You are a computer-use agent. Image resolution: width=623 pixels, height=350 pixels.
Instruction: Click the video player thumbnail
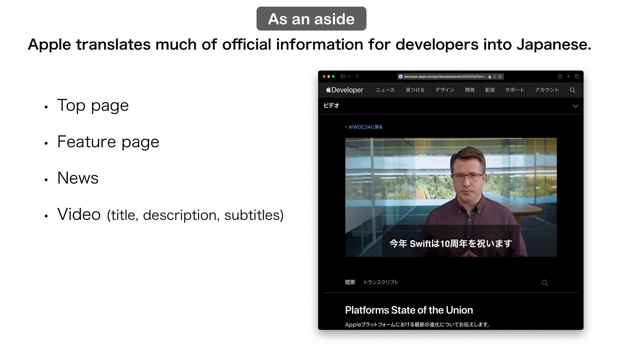[451, 197]
